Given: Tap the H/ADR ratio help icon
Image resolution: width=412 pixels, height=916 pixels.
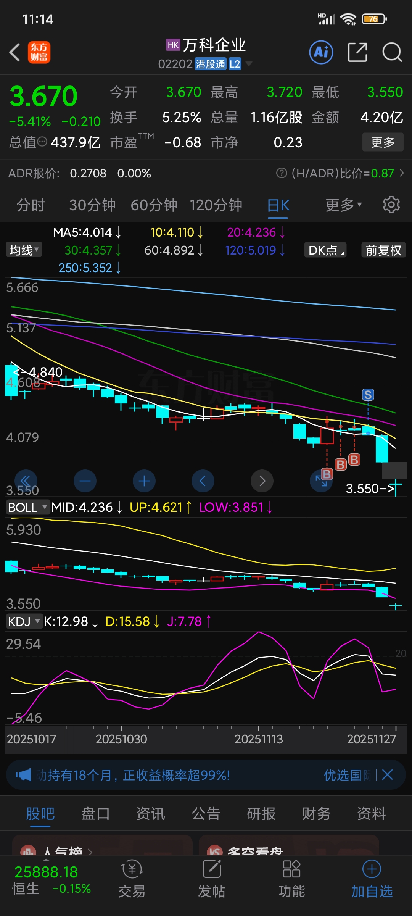Looking at the screenshot, I should [282, 173].
